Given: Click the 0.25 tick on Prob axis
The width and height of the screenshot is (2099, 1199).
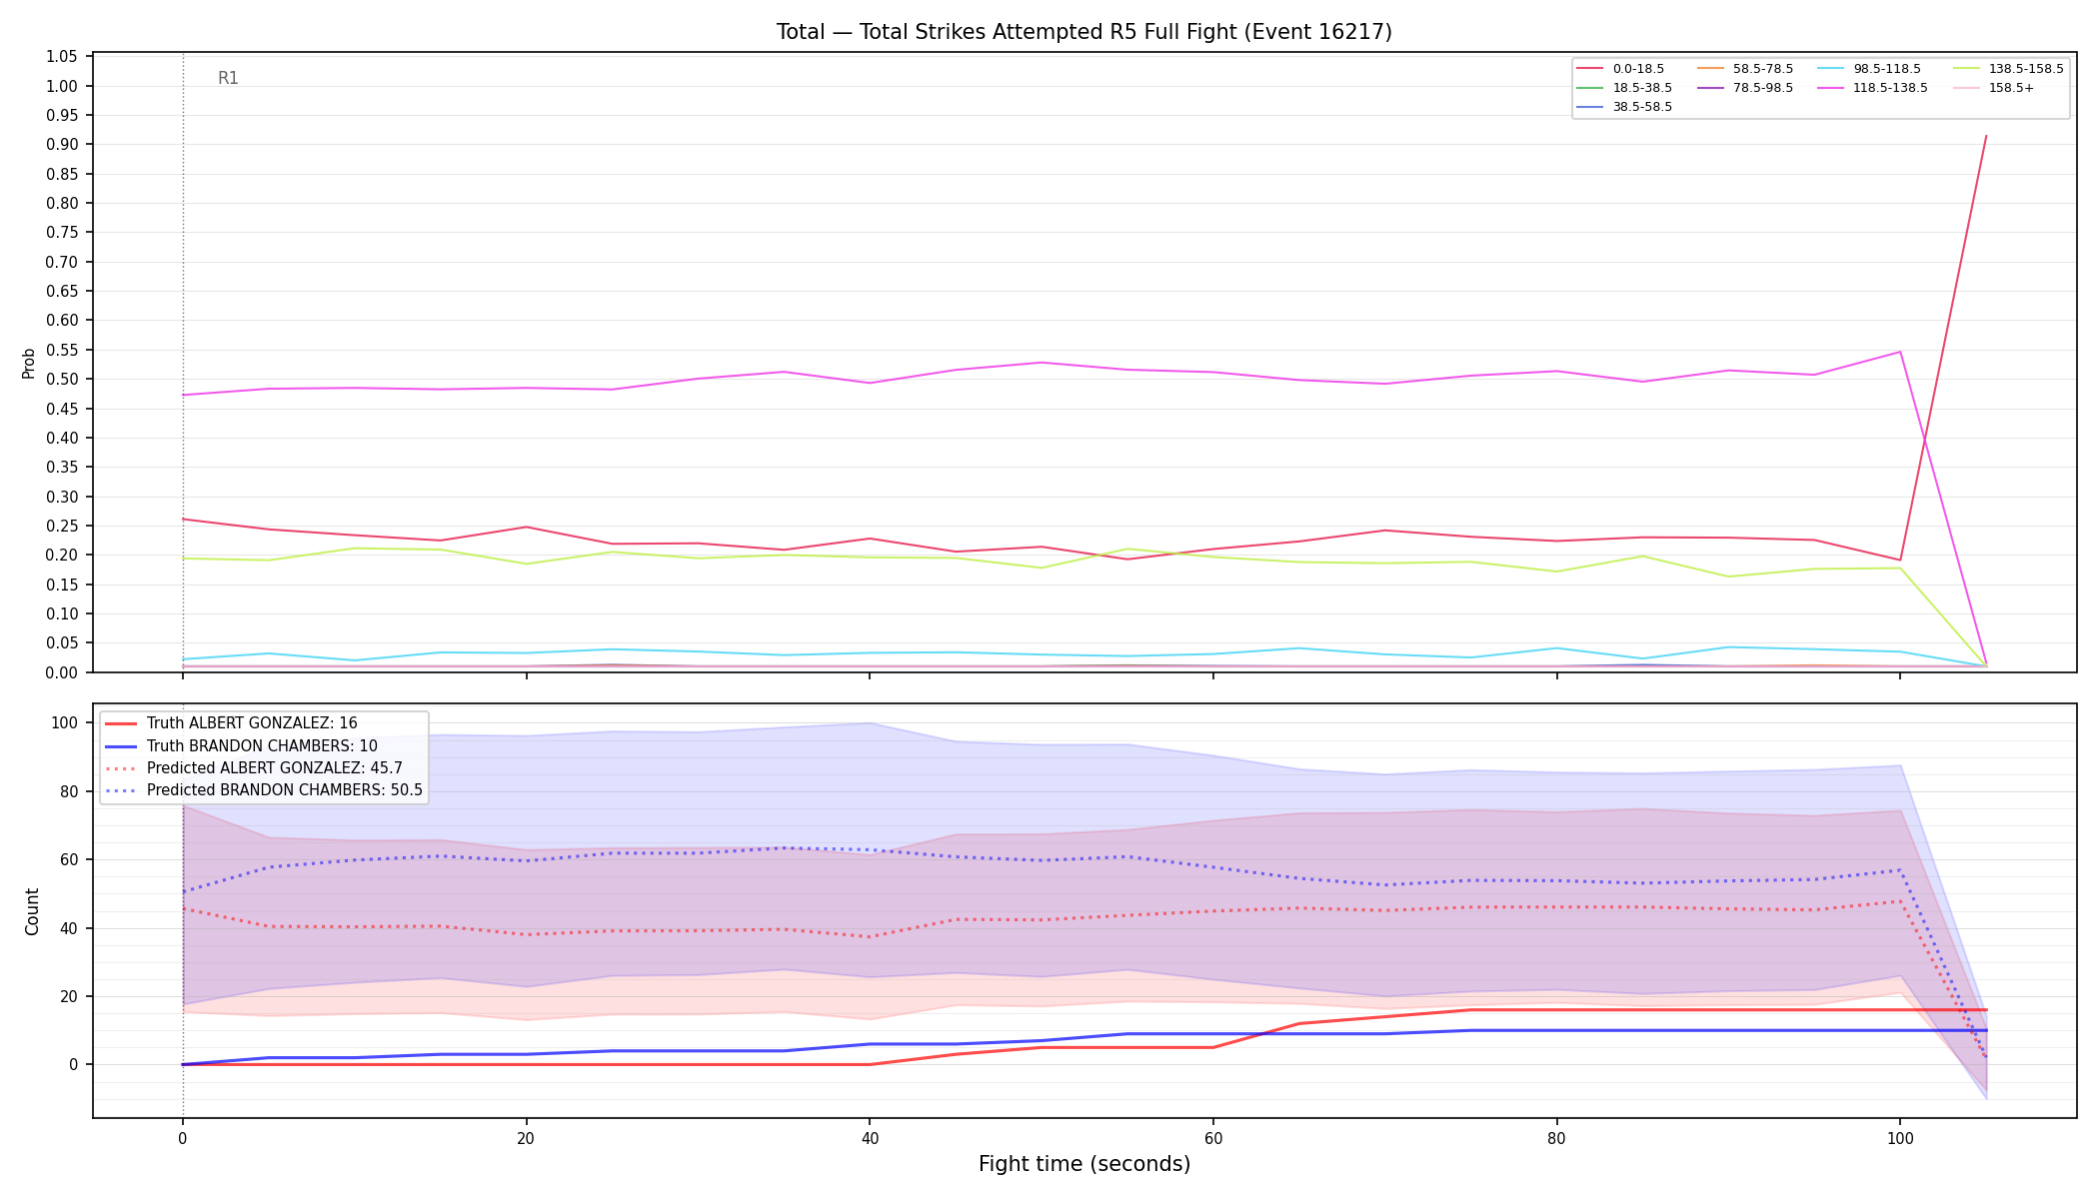Looking at the screenshot, I should [62, 527].
